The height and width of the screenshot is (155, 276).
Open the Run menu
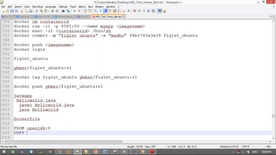pyautogui.click(x=91, y=7)
